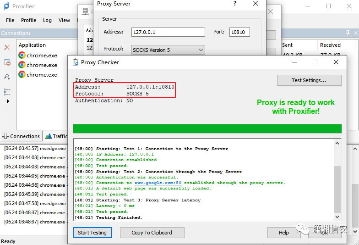Click the Port field 10810

(239, 32)
